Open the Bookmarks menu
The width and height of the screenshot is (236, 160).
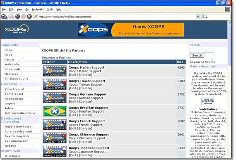point(38,10)
